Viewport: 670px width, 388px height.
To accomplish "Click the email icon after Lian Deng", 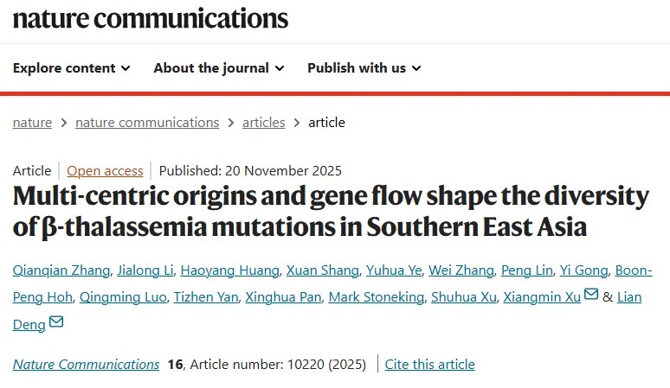I will click(56, 323).
